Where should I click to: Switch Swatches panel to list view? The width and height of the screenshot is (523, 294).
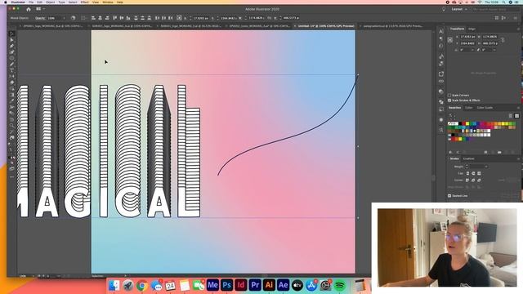[x=510, y=116]
